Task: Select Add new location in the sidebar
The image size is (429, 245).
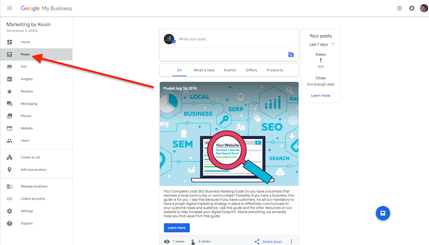Action: (36, 170)
